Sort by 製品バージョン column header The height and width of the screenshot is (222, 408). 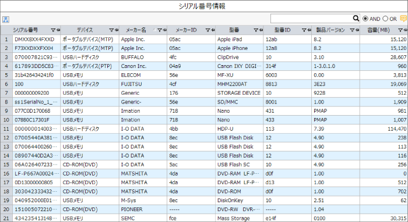point(330,30)
